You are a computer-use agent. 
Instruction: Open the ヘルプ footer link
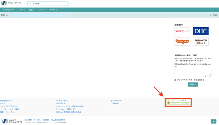[x=2, y=104]
